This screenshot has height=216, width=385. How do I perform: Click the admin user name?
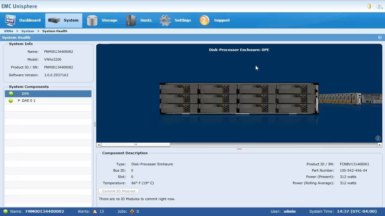coord(289,211)
